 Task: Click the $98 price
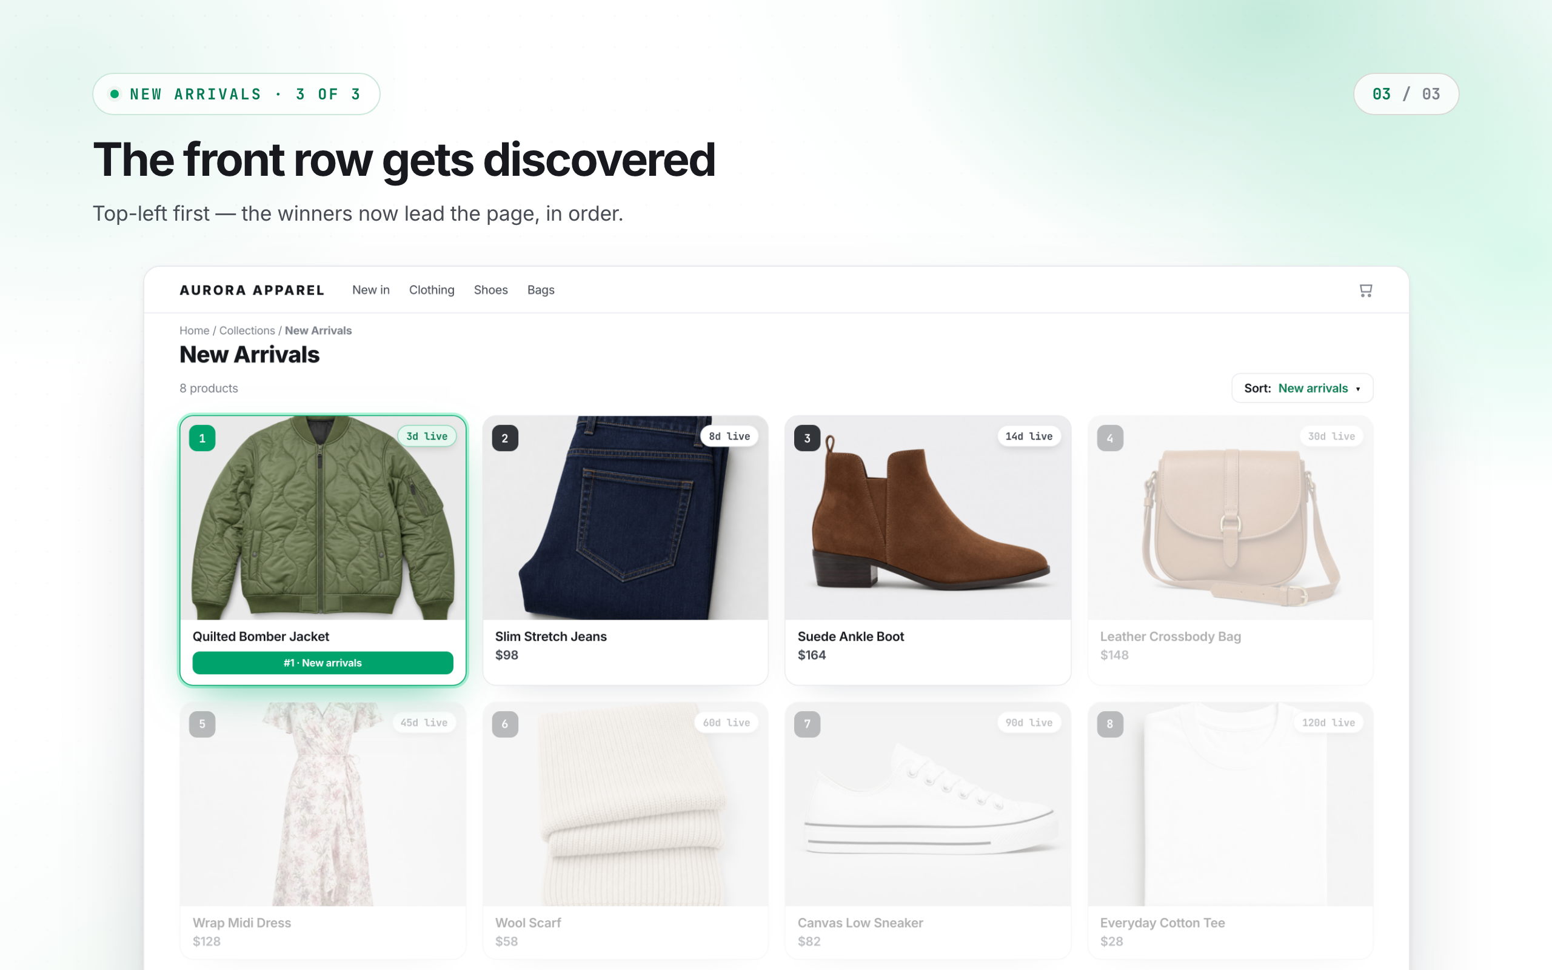[x=507, y=655]
